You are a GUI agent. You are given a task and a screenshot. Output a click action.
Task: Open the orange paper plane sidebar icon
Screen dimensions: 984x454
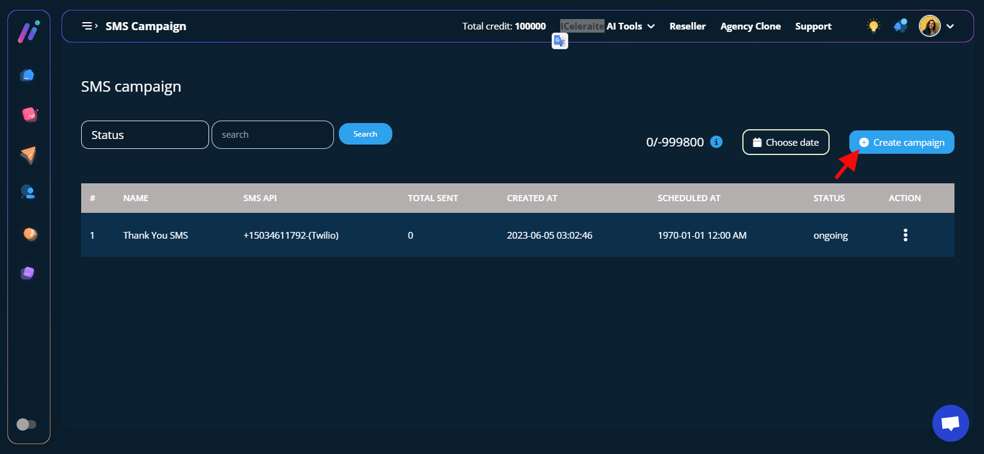tap(28, 154)
